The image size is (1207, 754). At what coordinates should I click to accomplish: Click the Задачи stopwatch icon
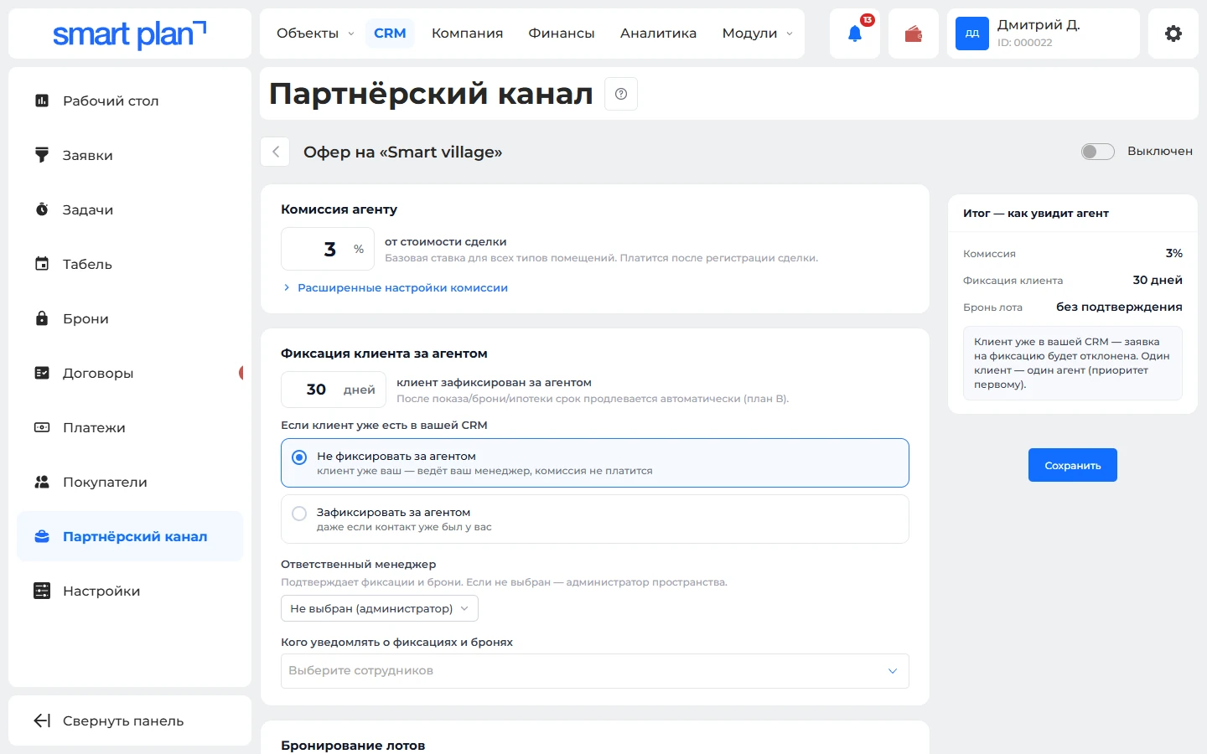(42, 209)
